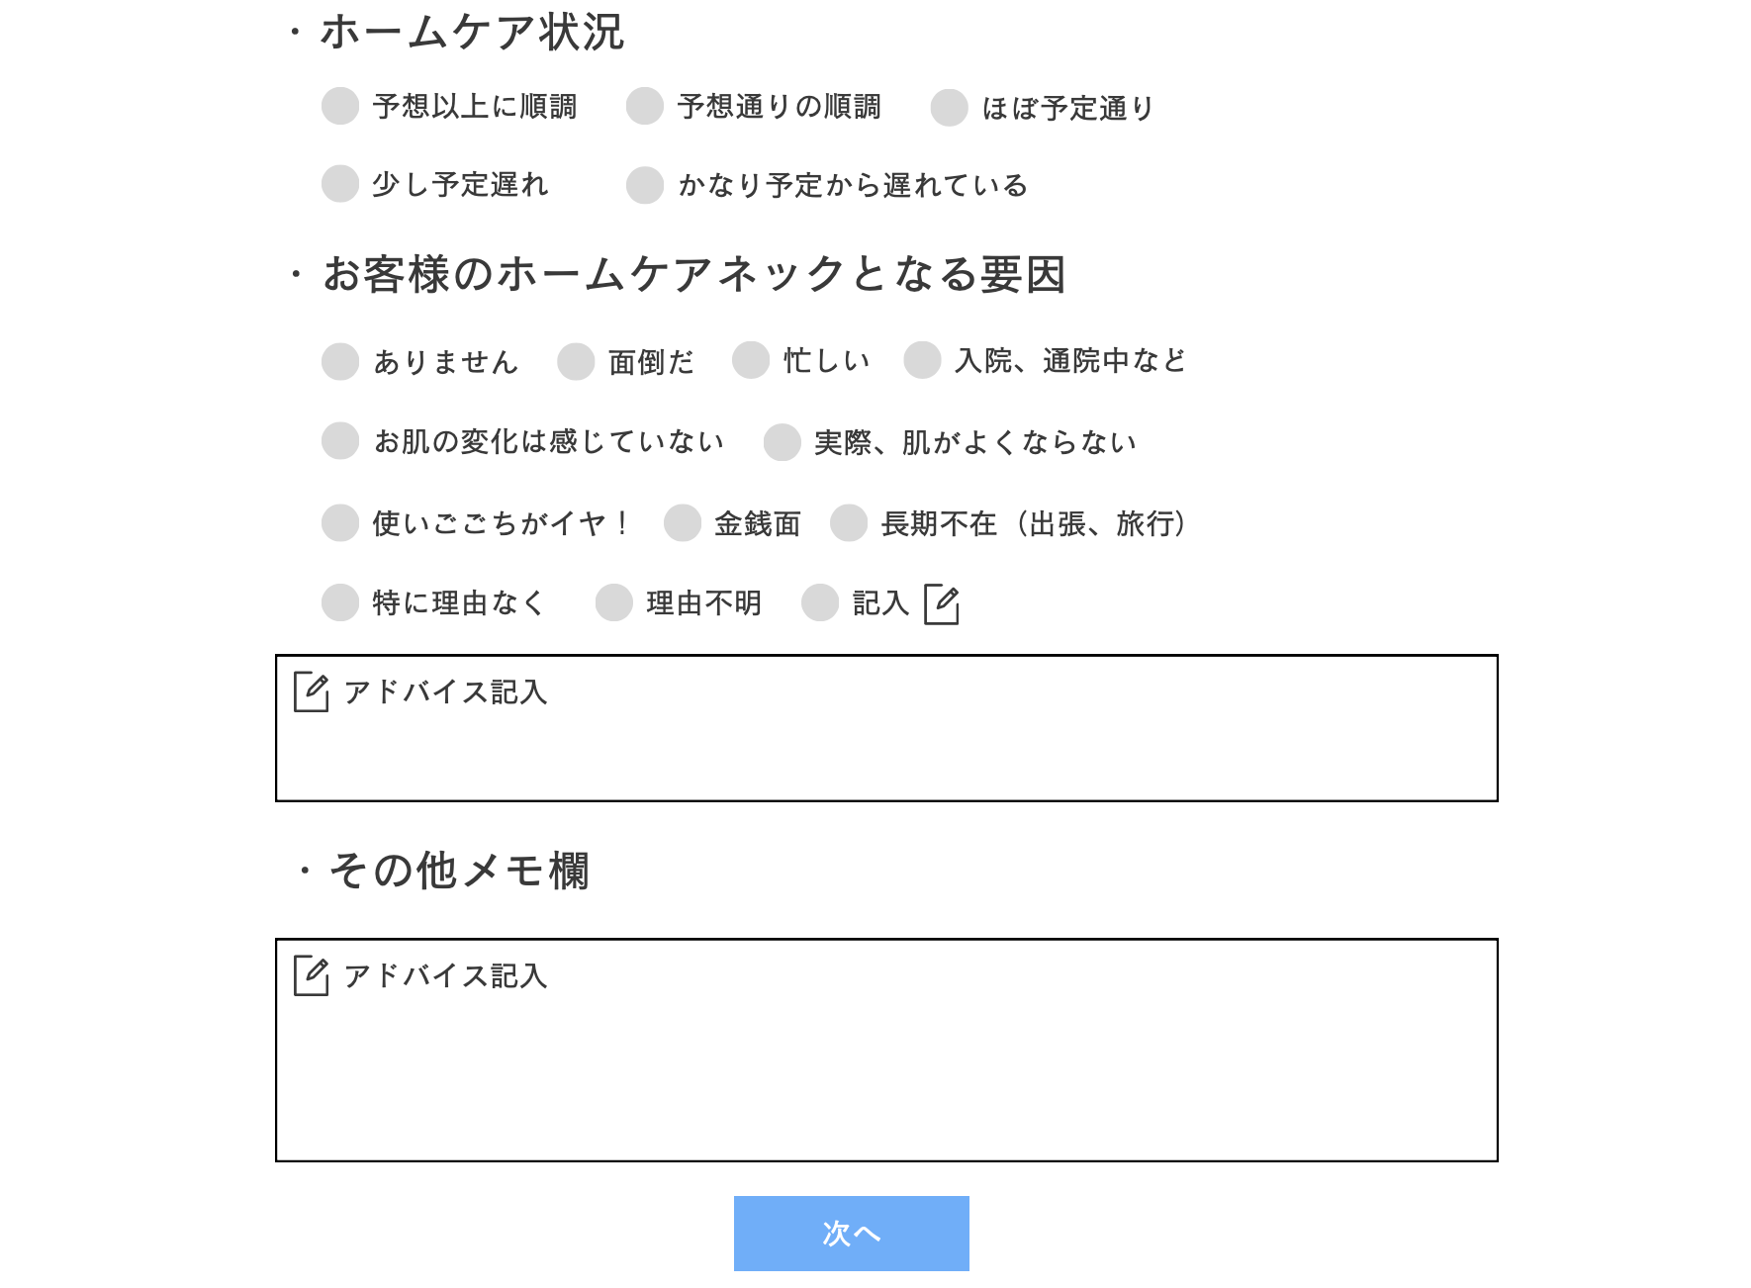
Task: Choose かなり予定から遅れている option
Action: point(645,185)
